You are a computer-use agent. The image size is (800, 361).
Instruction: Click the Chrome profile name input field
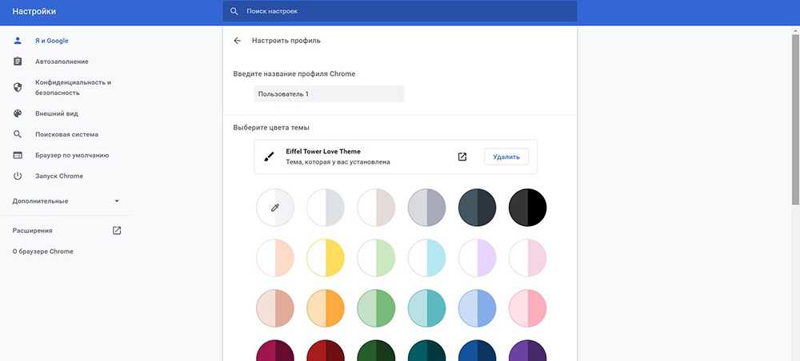[x=328, y=94]
